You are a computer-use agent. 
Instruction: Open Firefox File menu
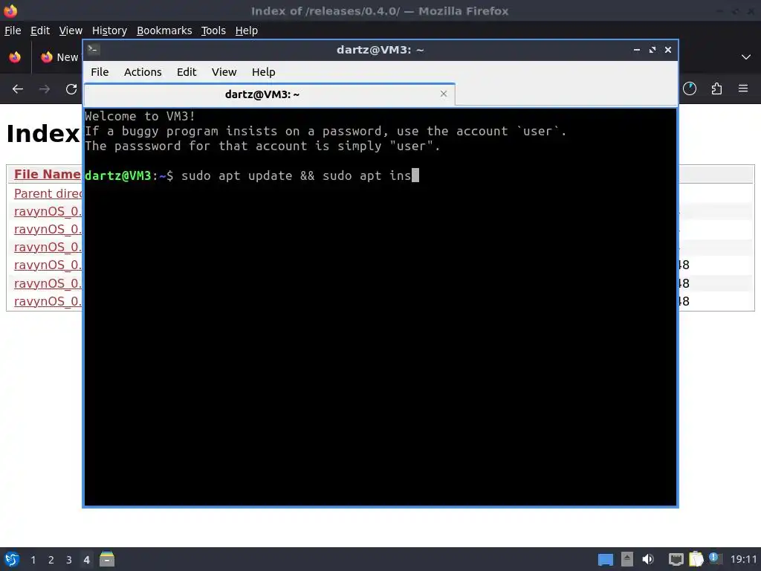[13, 30]
